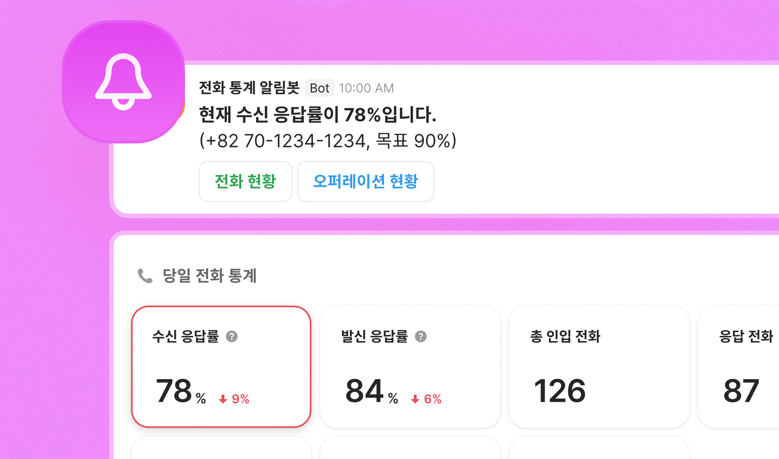Open help tooltip for 수신 응답률
Image resolution: width=779 pixels, height=459 pixels.
point(232,336)
